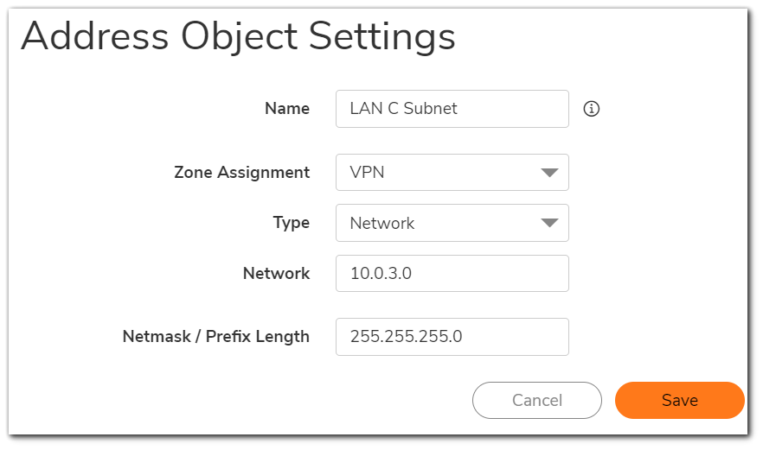Click the Zone Assignment label
The height and width of the screenshot is (450, 763).
click(x=242, y=173)
